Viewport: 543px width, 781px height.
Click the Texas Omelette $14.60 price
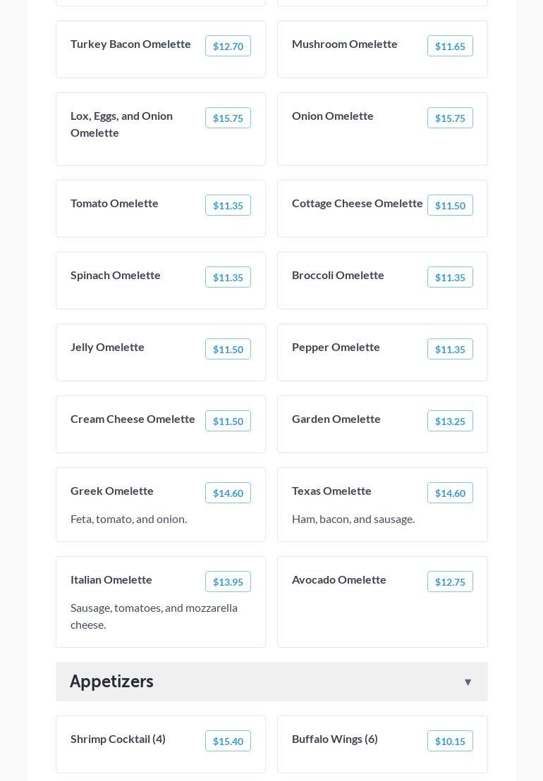pos(450,493)
